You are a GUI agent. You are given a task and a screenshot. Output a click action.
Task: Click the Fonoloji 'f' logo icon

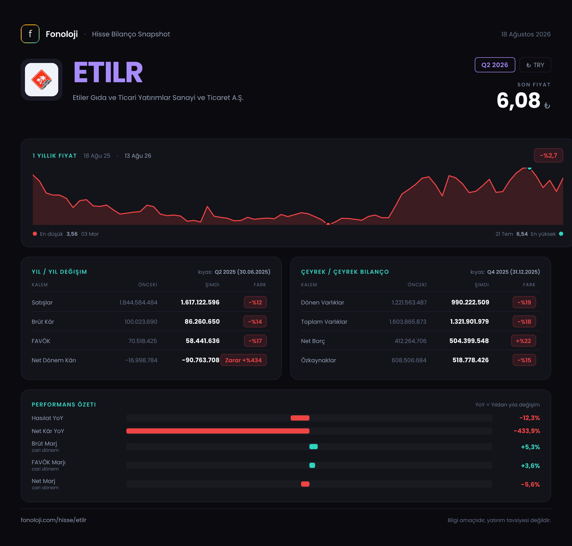(30, 34)
